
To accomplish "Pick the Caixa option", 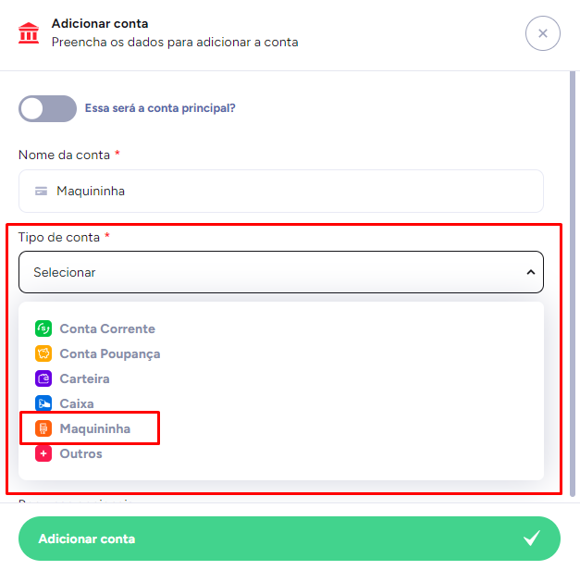I will [77, 403].
